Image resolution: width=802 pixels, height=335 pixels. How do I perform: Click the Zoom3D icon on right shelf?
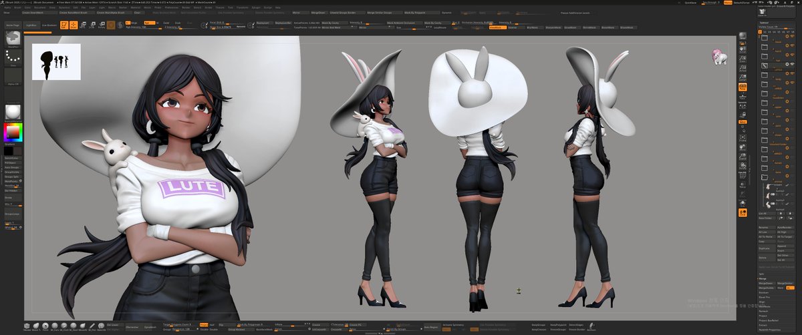(x=742, y=156)
